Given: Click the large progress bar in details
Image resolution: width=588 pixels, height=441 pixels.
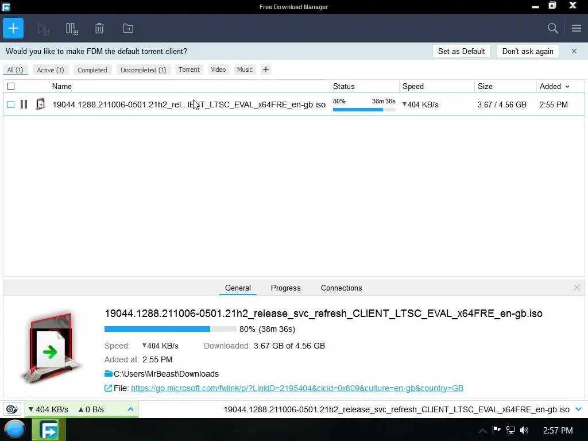Looking at the screenshot, I should tap(170, 329).
